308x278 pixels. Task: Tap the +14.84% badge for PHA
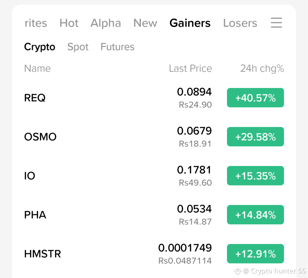[255, 215]
